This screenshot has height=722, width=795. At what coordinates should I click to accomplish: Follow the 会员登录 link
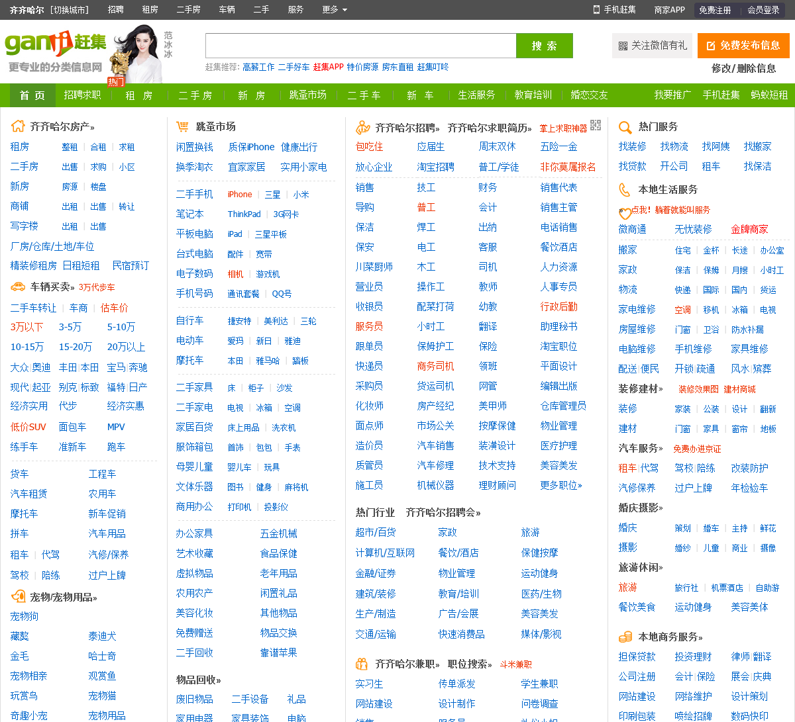pos(763,10)
